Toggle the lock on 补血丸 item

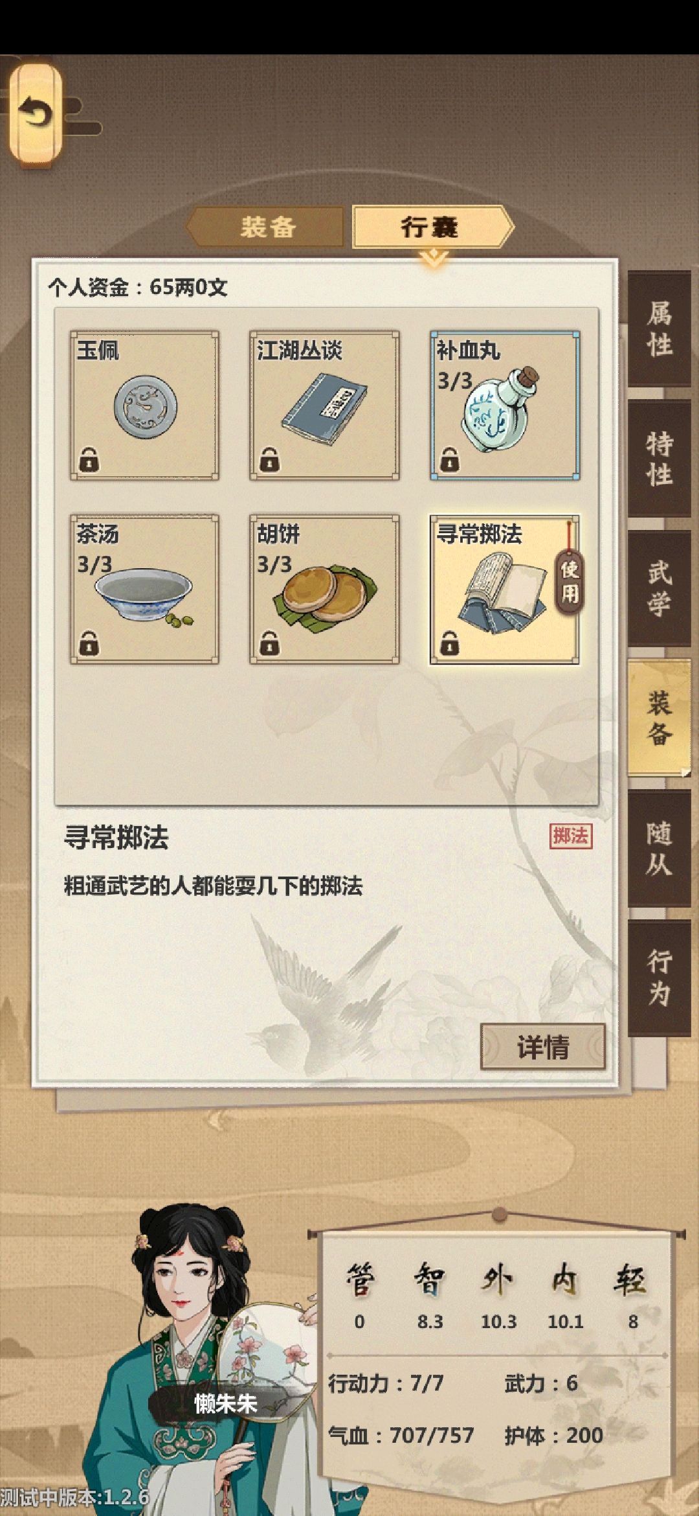(x=449, y=459)
